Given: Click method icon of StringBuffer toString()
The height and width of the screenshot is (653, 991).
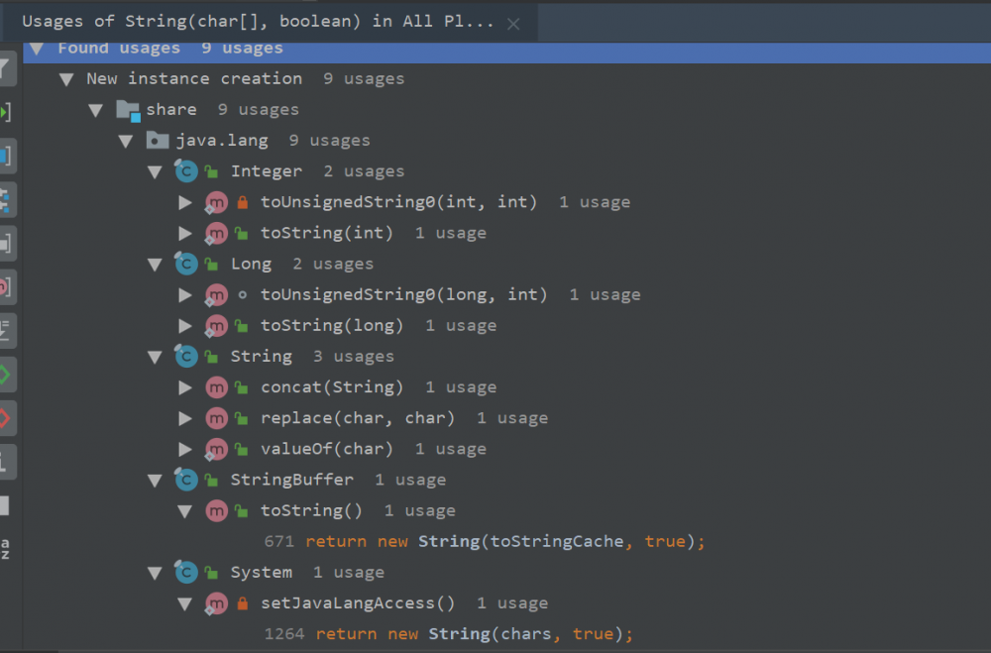Looking at the screenshot, I should coord(216,510).
